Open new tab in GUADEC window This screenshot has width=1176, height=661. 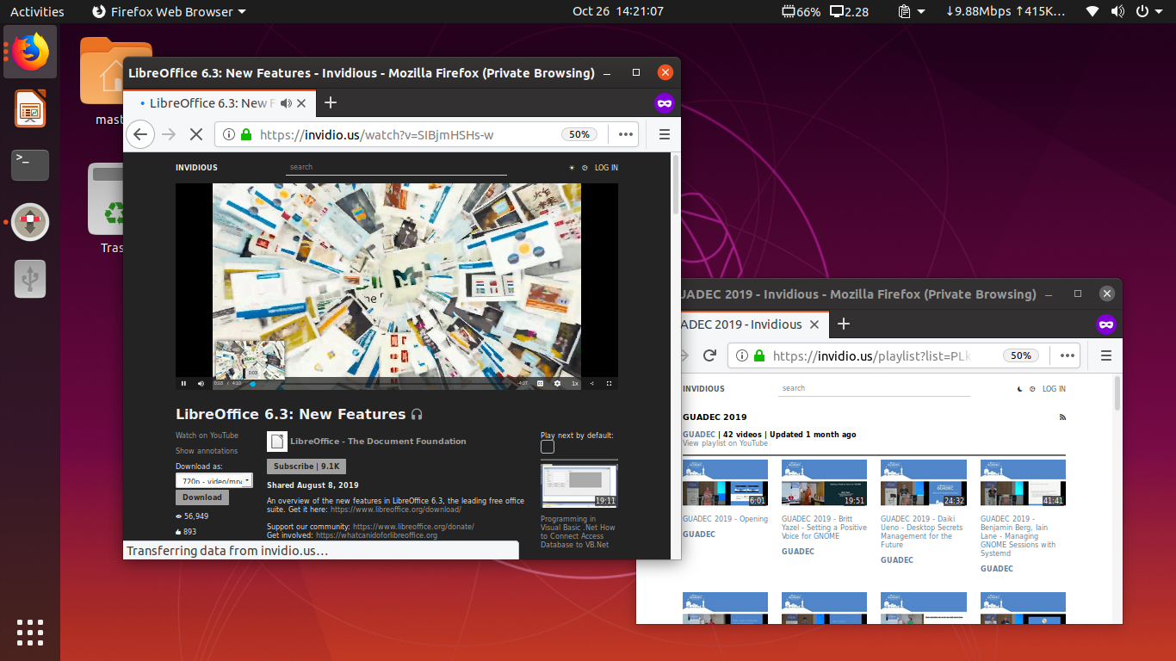pyautogui.click(x=844, y=324)
